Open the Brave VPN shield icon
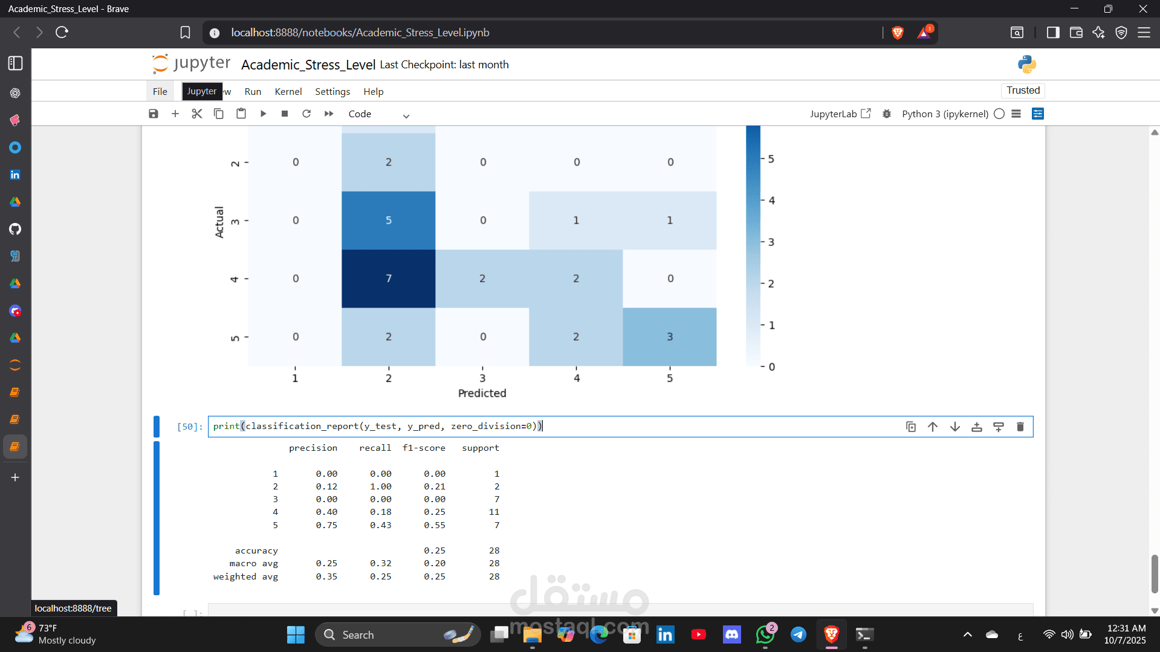The width and height of the screenshot is (1160, 652). (1121, 33)
